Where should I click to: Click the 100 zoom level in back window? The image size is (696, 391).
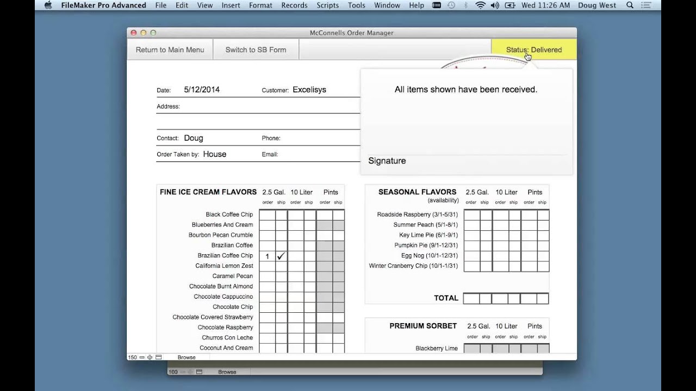pyautogui.click(x=173, y=372)
